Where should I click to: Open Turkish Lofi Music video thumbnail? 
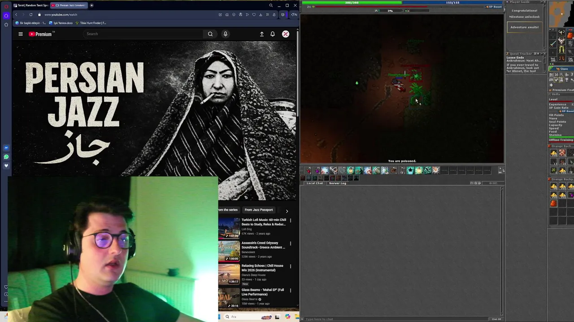pyautogui.click(x=229, y=228)
